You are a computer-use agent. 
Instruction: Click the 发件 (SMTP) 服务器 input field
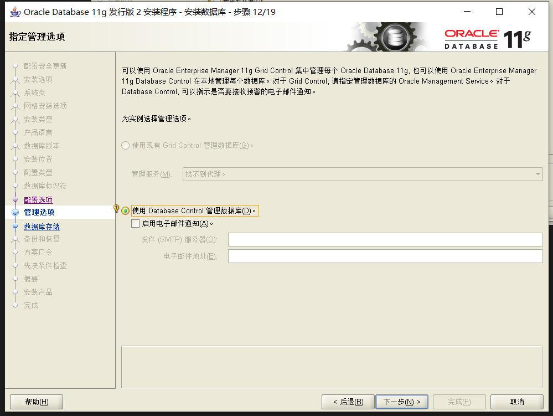(x=385, y=239)
